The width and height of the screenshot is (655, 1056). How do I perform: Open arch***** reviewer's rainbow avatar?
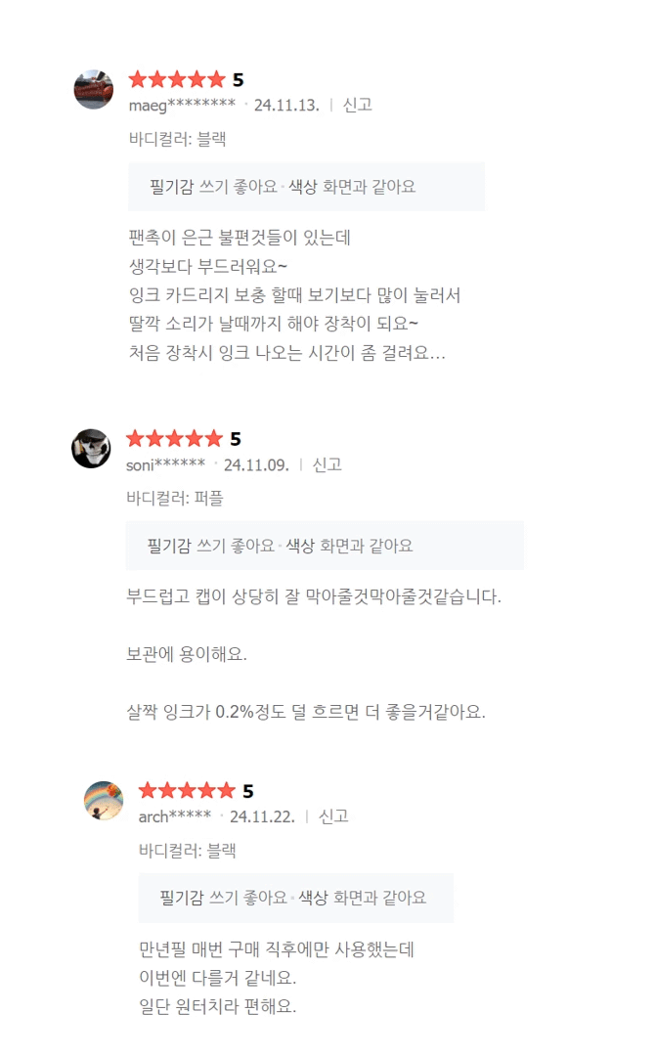click(x=104, y=801)
